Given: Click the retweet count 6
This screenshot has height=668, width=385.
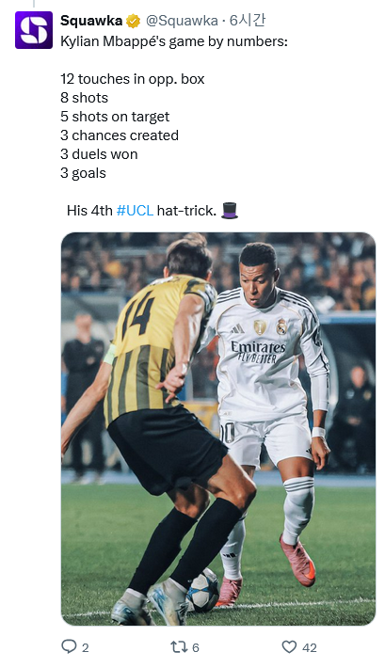Looking at the screenshot, I should tap(195, 648).
